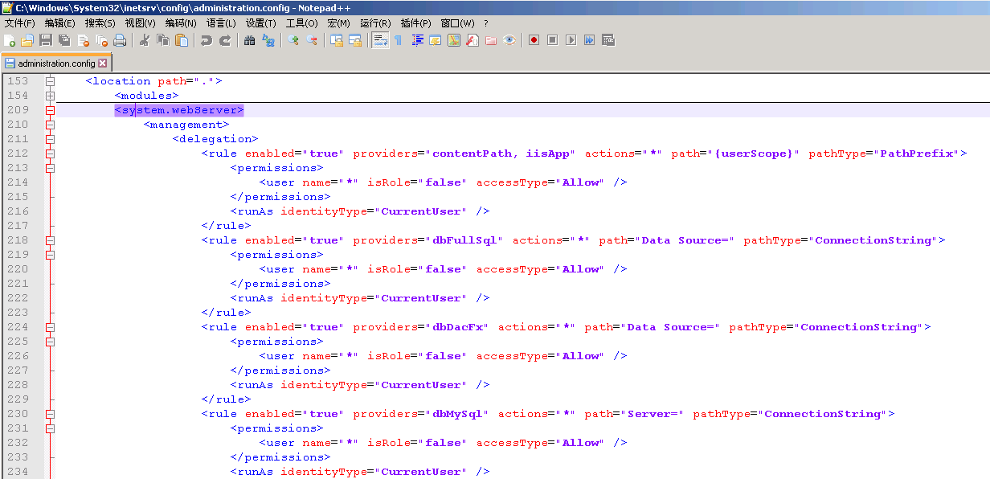The height and width of the screenshot is (479, 990).
Task: Open the 工具(O) Tools menu
Action: click(301, 23)
